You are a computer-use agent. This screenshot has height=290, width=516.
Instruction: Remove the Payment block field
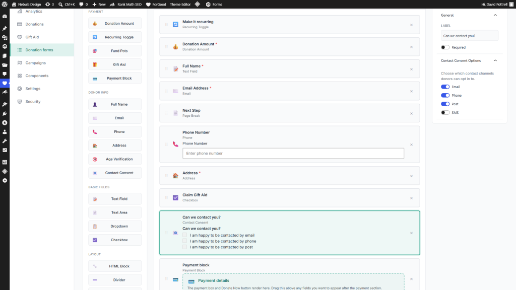click(411, 279)
